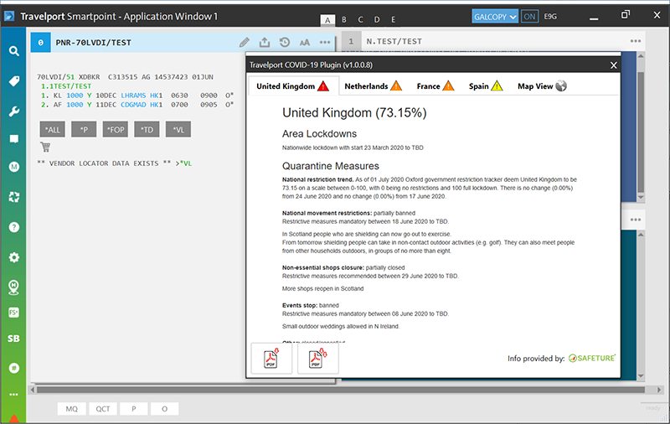The height and width of the screenshot is (424, 670).
Task: Switch to the France tab
Action: 435,86
